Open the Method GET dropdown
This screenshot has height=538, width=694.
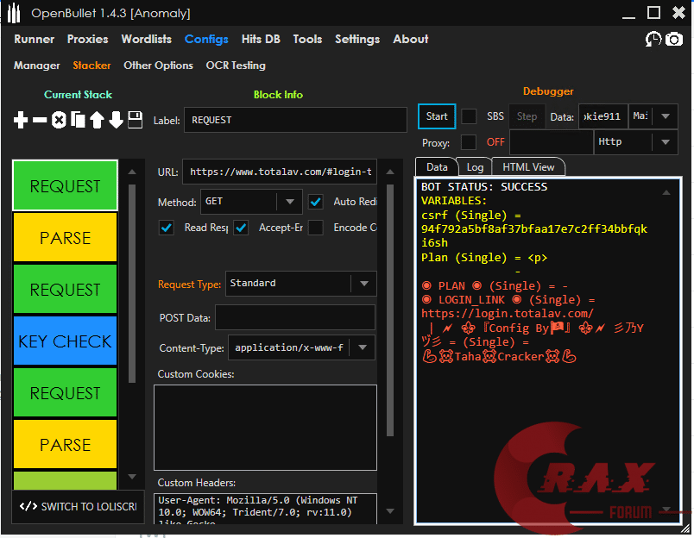(289, 202)
